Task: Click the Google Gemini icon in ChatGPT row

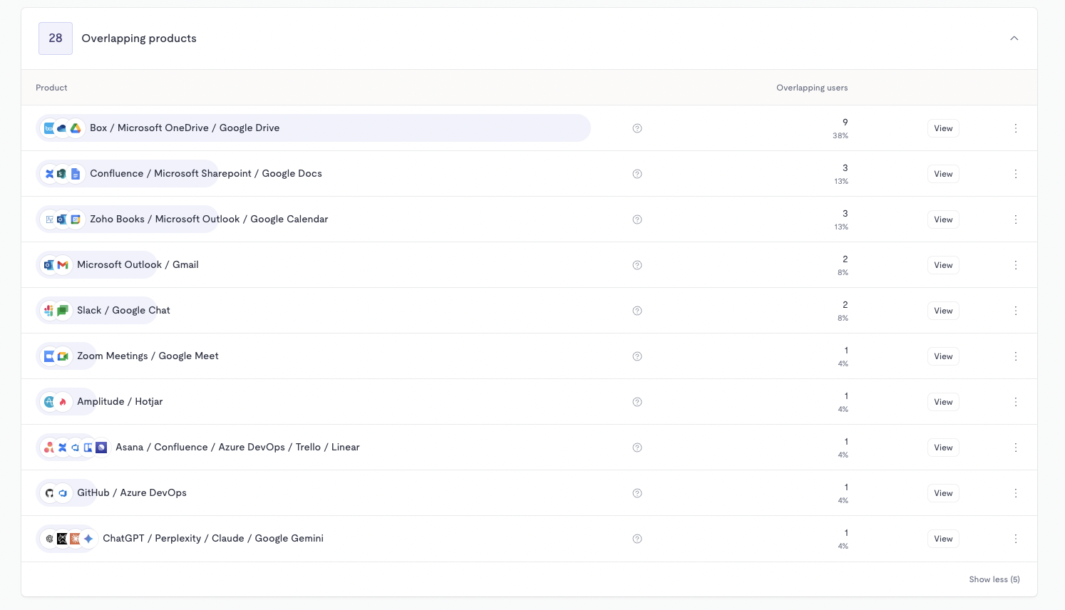Action: 88,539
